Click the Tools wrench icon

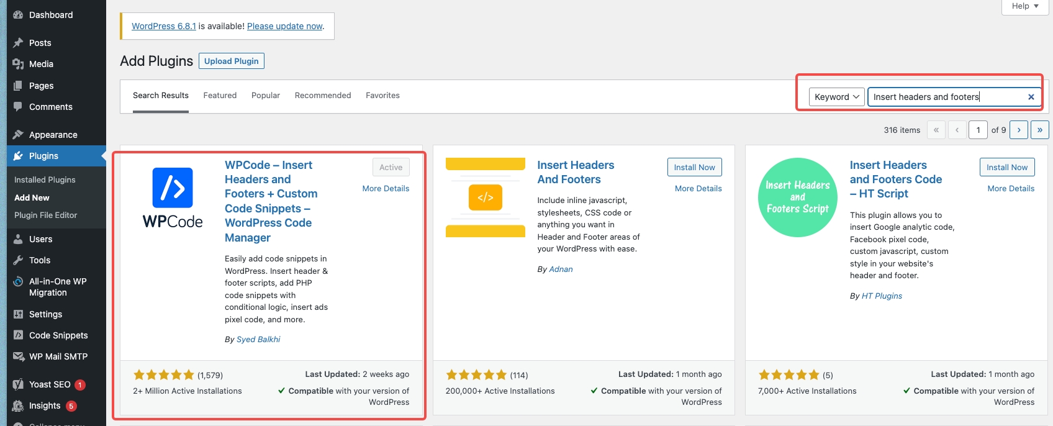click(x=18, y=260)
